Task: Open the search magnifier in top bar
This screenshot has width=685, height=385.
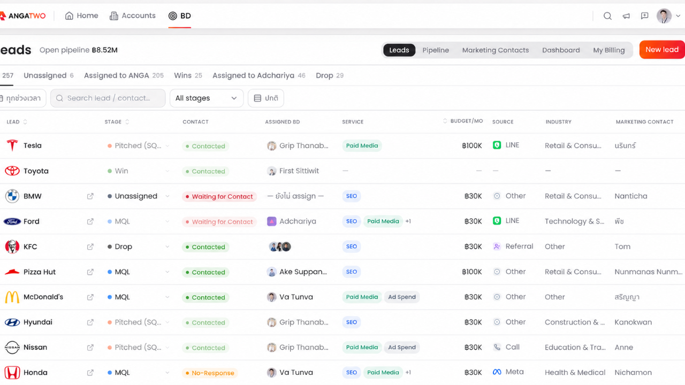Action: [607, 16]
